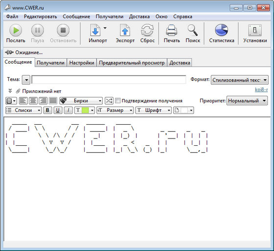Click the Search (Поиск) magnifier icon
Screen dimensions: 274x251
point(193,30)
